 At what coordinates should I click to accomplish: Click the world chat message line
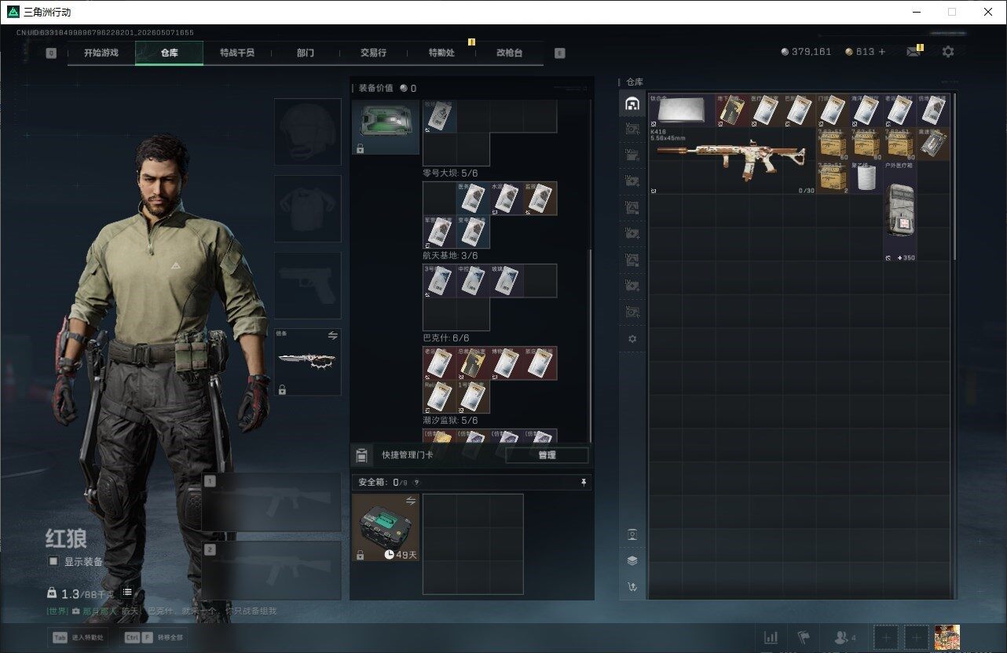tap(162, 611)
